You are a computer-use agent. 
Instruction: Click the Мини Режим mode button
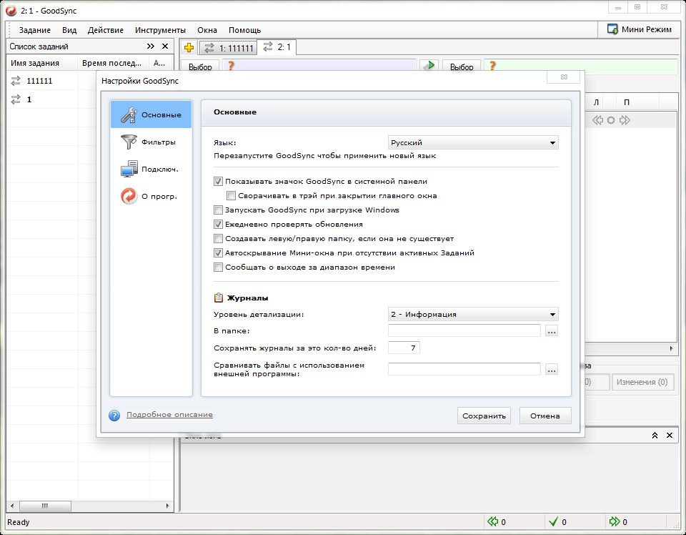point(640,29)
